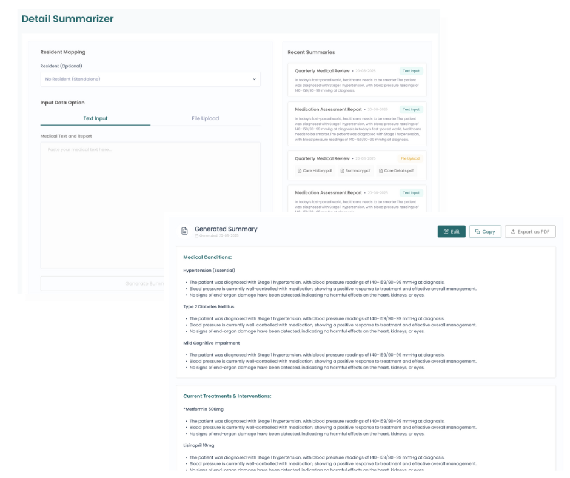Switch to the Text Input tab
570x478 pixels.
pyautogui.click(x=95, y=118)
